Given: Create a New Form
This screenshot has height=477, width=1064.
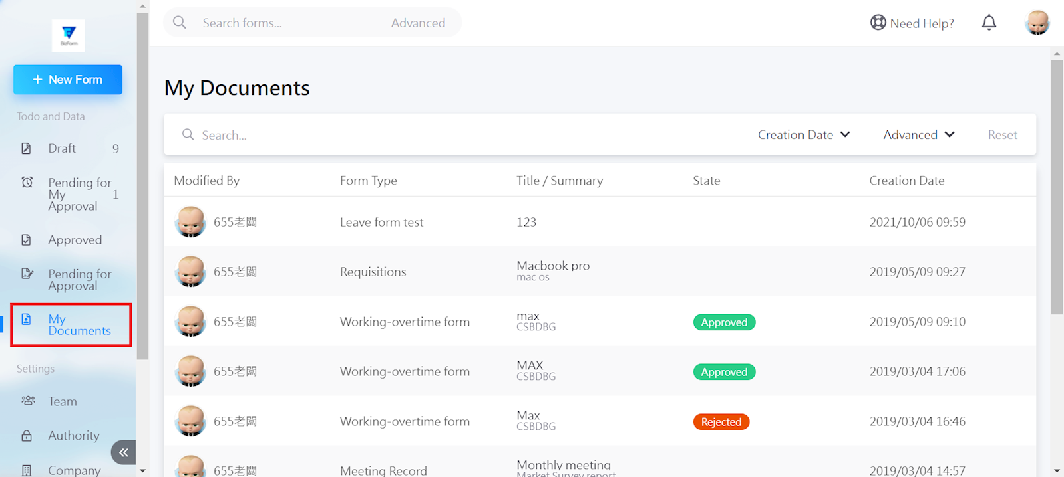Looking at the screenshot, I should pyautogui.click(x=68, y=80).
